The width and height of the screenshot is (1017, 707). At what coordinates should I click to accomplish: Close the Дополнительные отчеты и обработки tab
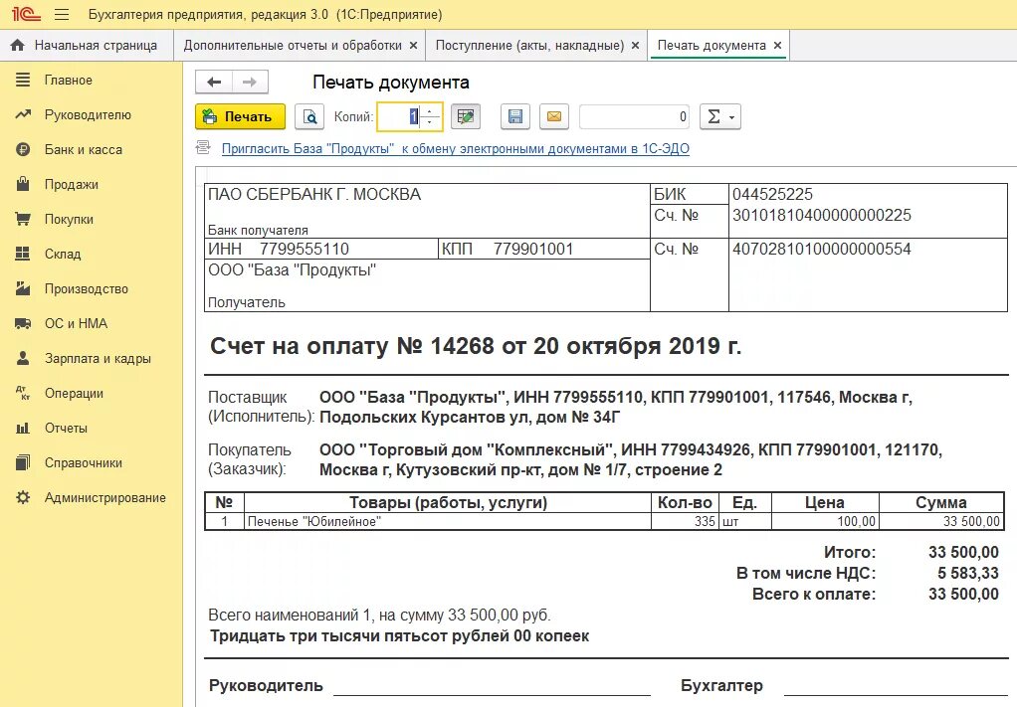point(414,46)
